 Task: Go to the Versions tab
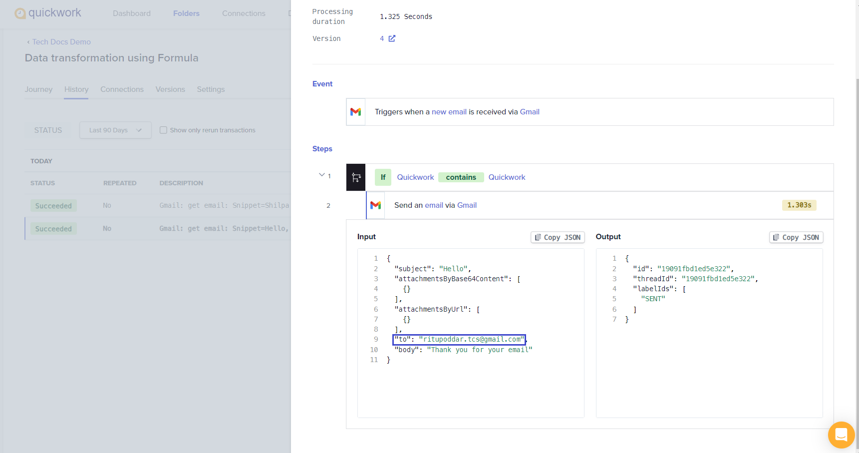click(170, 89)
